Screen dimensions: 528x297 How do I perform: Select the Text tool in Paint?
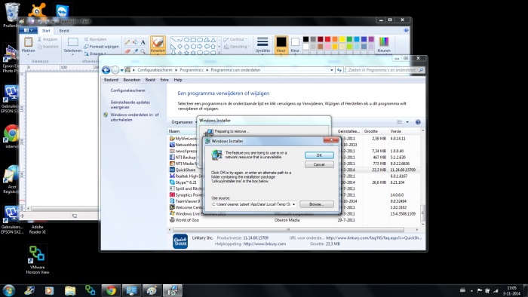click(x=143, y=42)
